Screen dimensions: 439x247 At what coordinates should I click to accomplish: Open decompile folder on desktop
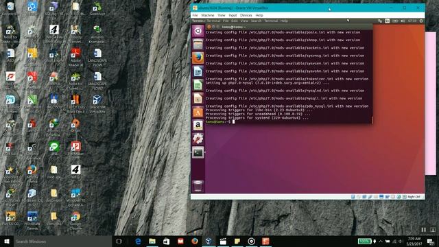[54, 195]
